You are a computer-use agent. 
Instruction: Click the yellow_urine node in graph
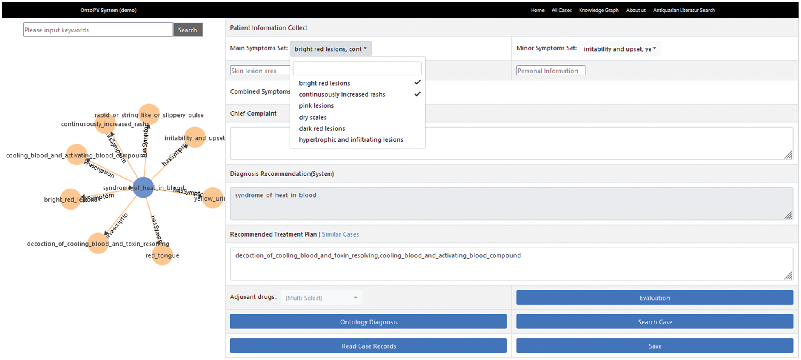(213, 198)
